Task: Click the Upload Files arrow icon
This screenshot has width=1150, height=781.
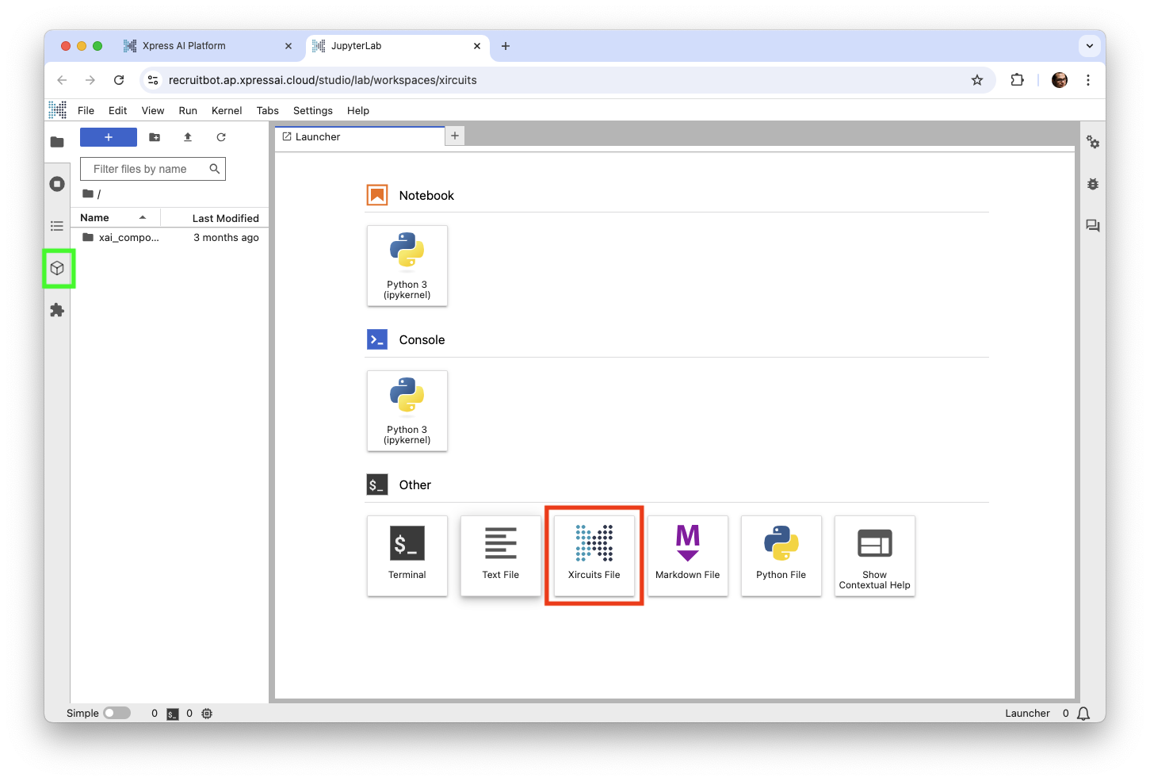Action: click(188, 137)
